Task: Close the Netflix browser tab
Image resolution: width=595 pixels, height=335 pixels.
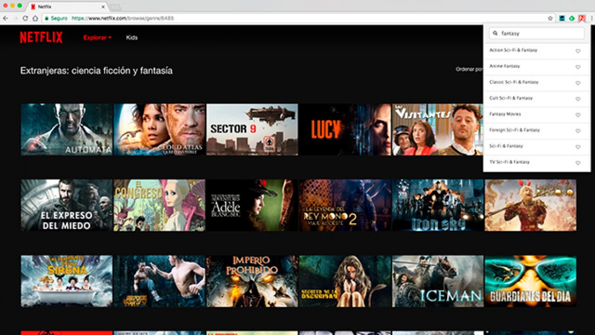Action: 103,7
